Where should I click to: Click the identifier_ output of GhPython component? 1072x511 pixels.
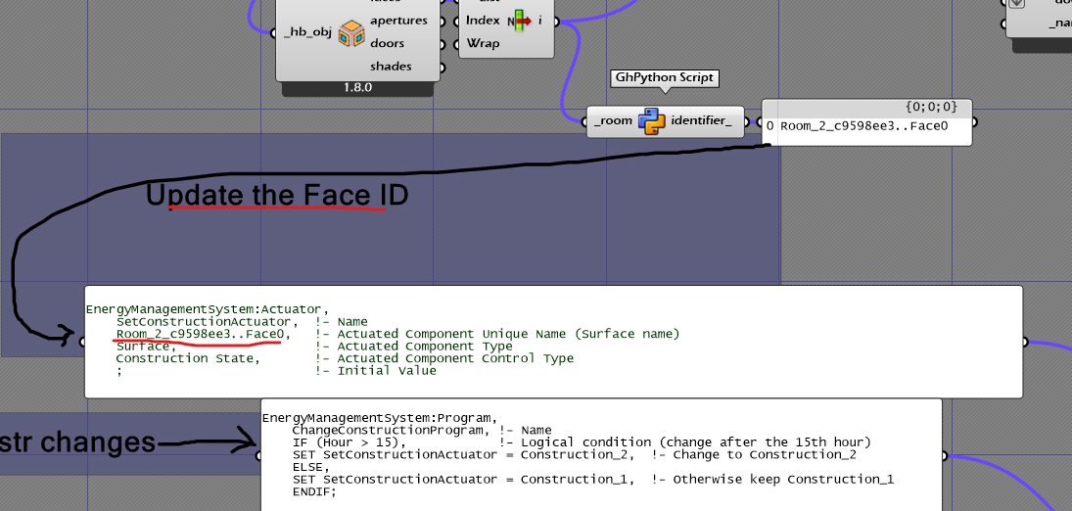coord(701,120)
